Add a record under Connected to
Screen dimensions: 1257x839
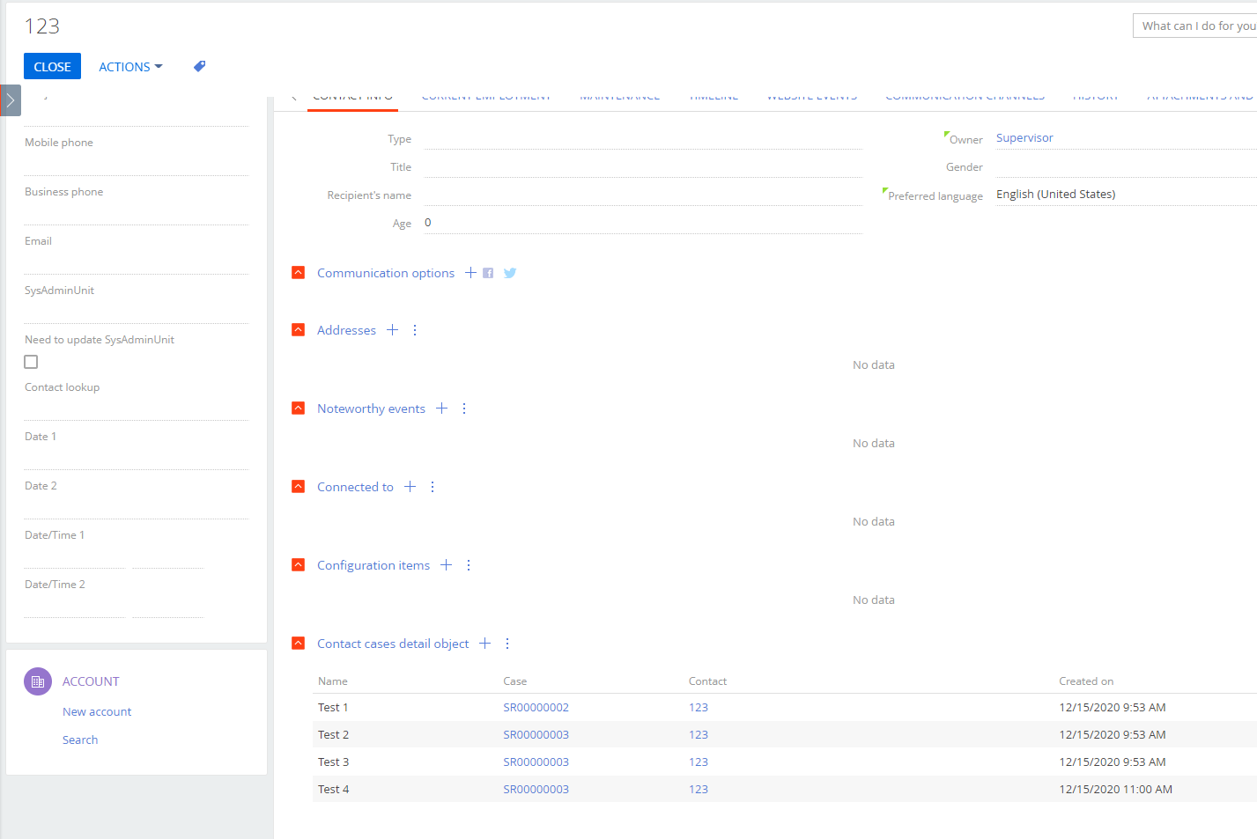point(410,486)
